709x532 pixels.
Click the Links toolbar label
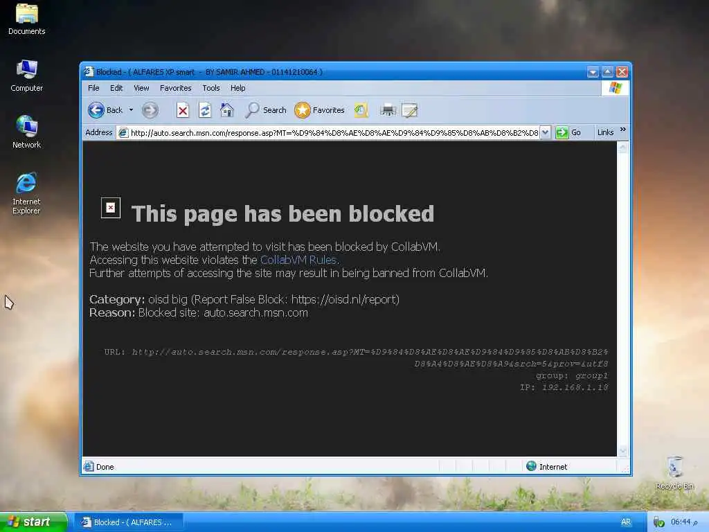[605, 132]
